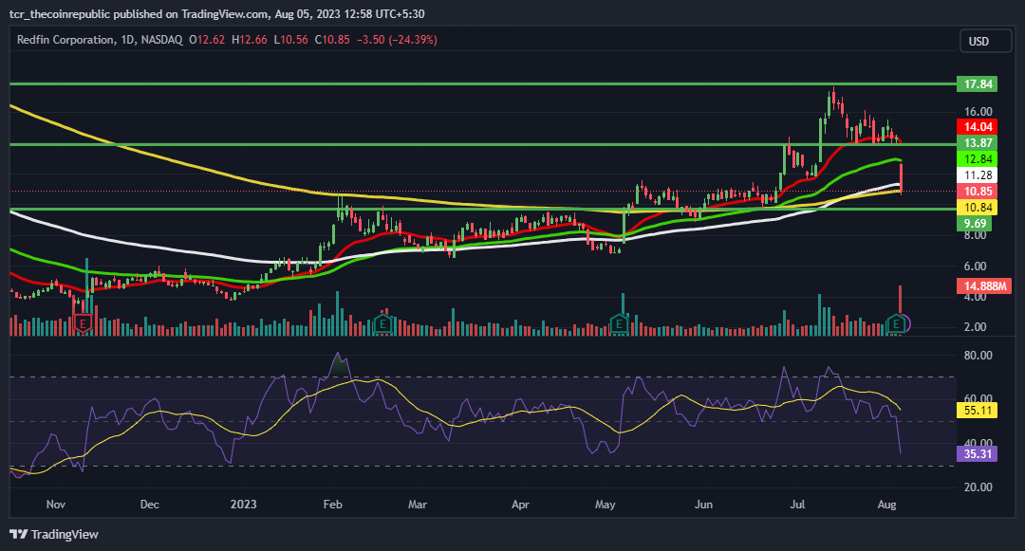
Task: Click the TradingView logo
Action: click(x=54, y=534)
